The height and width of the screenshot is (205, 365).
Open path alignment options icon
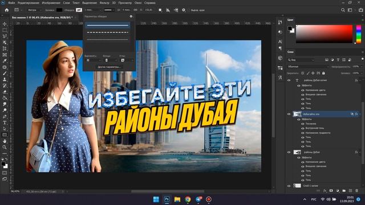tap(168, 10)
